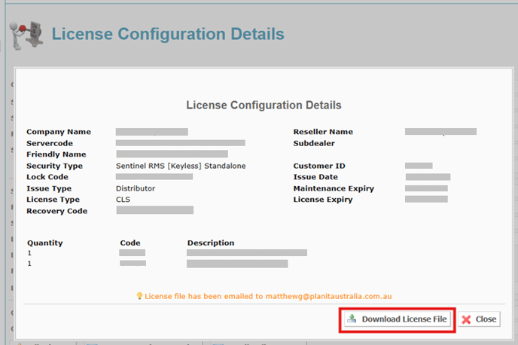Click the download icon on Download License File

click(352, 319)
